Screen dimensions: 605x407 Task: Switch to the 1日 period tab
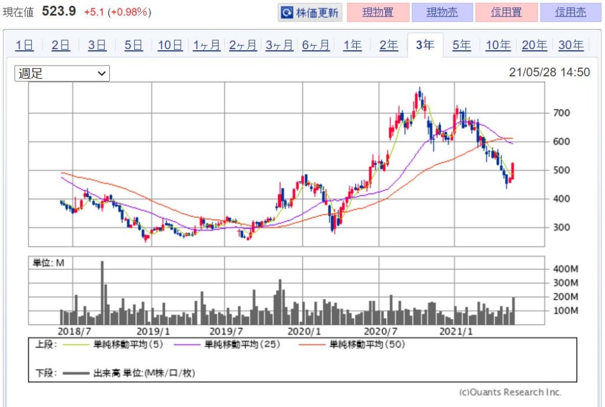click(x=24, y=45)
